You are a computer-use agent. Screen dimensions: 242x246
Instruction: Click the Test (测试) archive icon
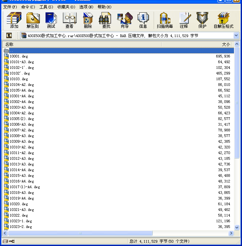pyautogui.click(x=51, y=20)
